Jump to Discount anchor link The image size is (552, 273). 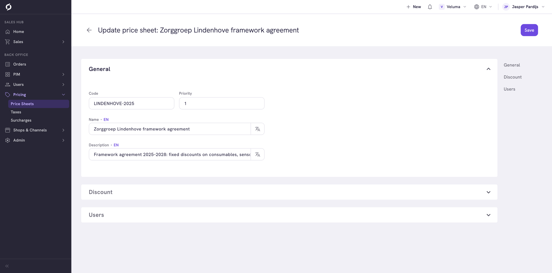pos(513,77)
